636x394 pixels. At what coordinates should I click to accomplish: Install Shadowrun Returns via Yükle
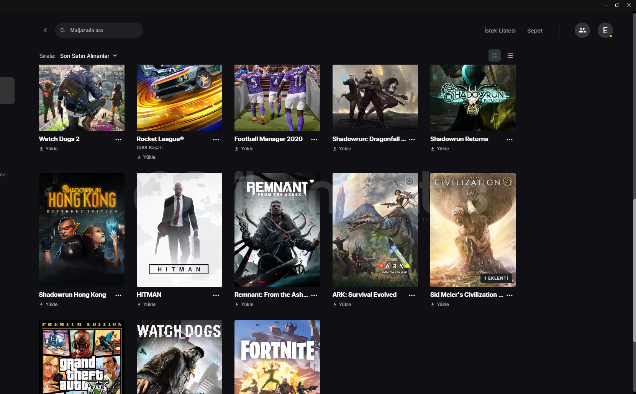click(x=440, y=149)
